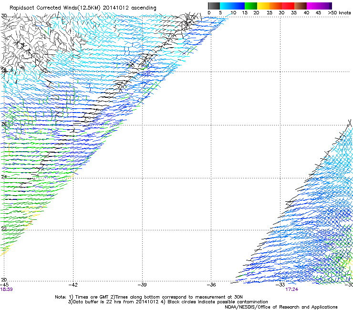Image resolution: width=353 pixels, height=310 pixels.
Task: Click the swath time label '18:59'
Action: coord(7,289)
